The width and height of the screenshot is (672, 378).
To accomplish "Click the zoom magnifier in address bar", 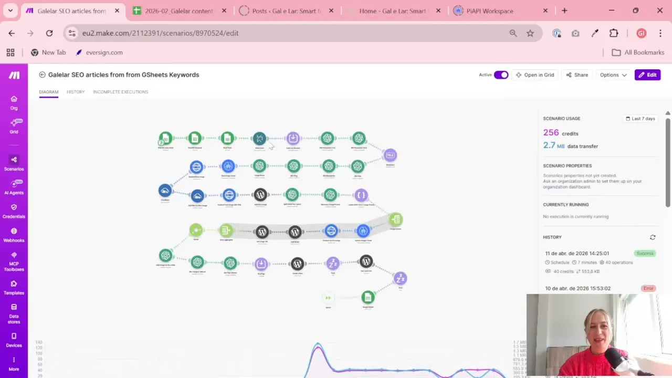I will click(513, 33).
